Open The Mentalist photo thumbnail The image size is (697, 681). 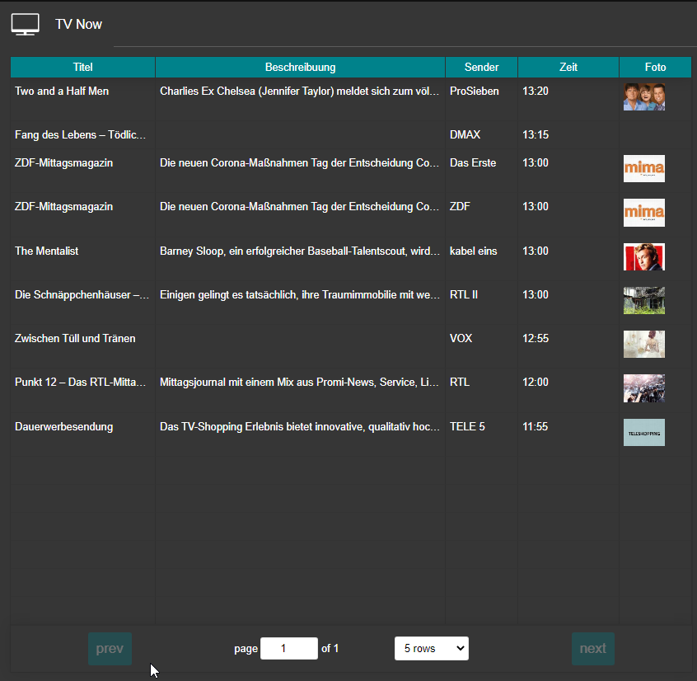tap(644, 256)
